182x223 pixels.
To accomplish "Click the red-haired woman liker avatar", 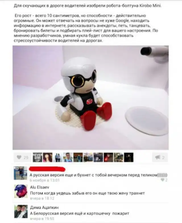I will click(x=48, y=157).
